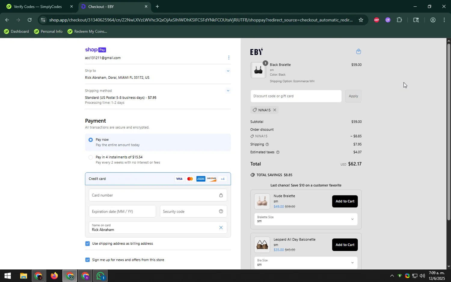The image size is (451, 282).
Task: Click the Mastercard logo
Action: coord(190,179)
